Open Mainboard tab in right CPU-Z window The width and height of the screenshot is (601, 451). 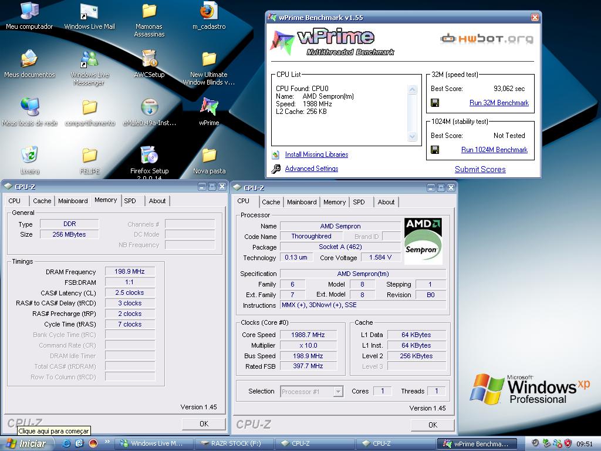[x=302, y=202]
